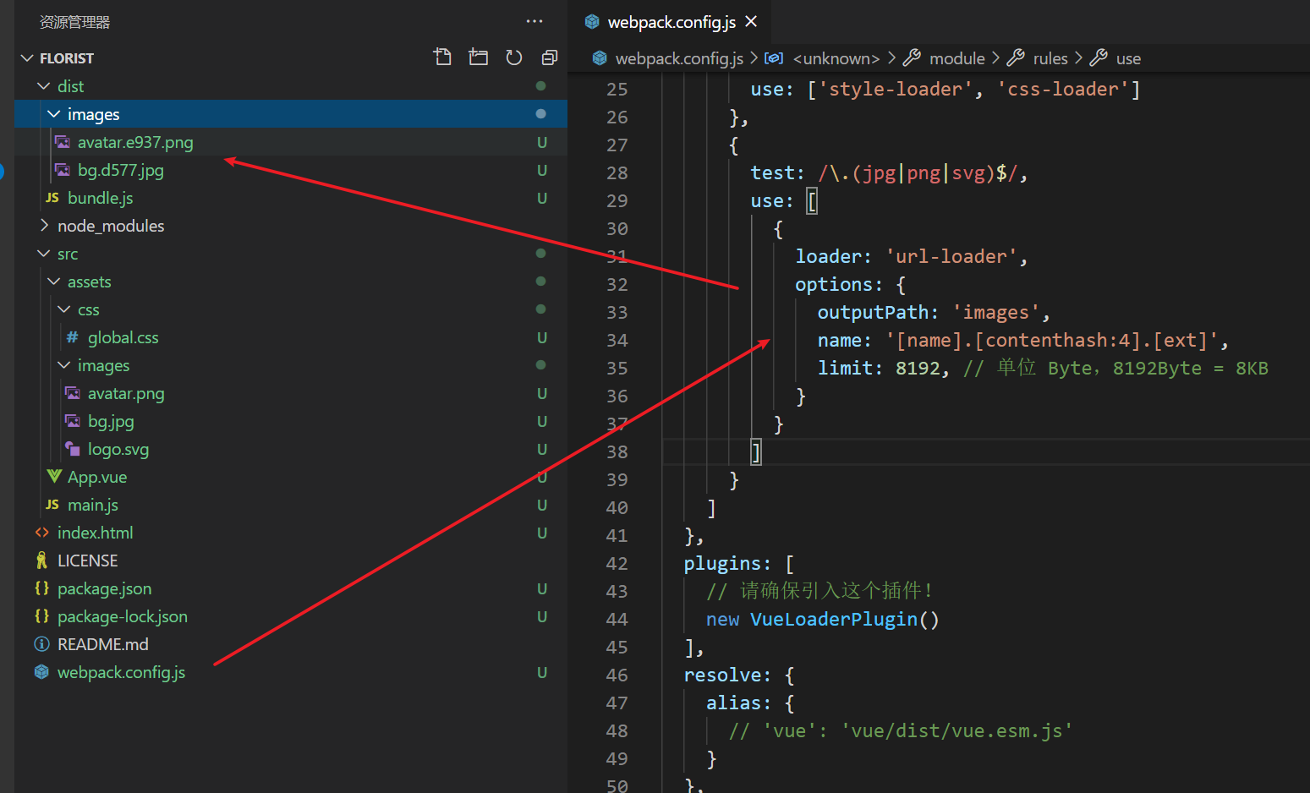Click the '[name].[contenthash:4].[ext]' string
The width and height of the screenshot is (1310, 793).
coord(1051,340)
